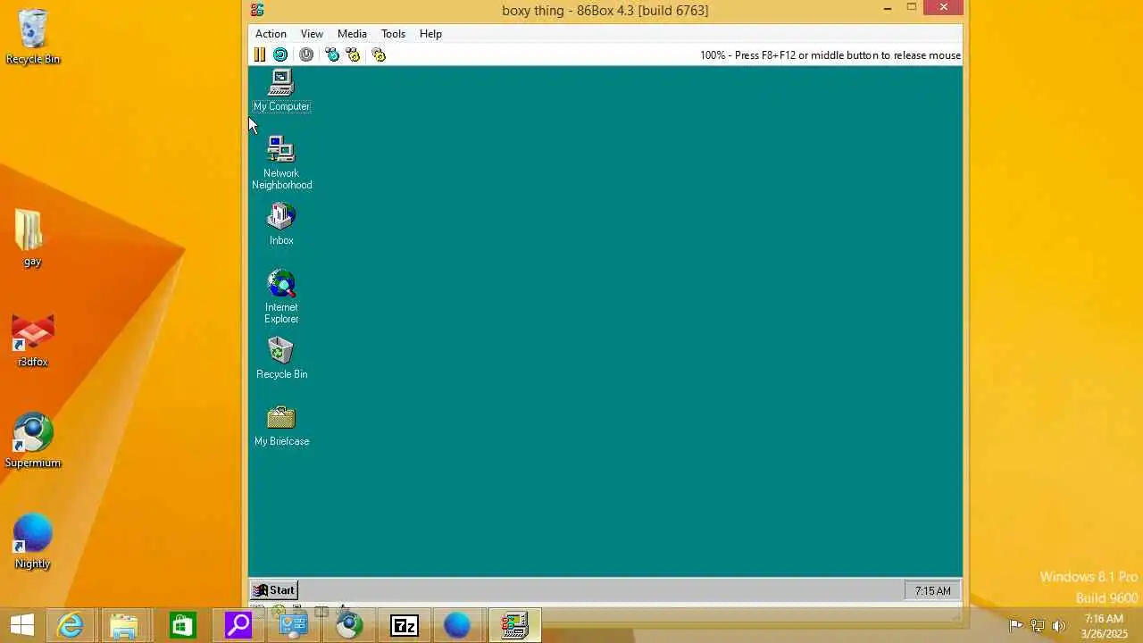Click the 86Box title bar app icon
Image resolution: width=1143 pixels, height=643 pixels.
pos(257,10)
